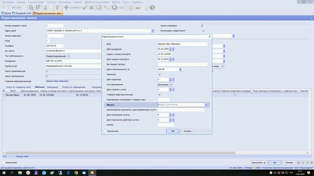Click the round Start play icon

point(114,8)
